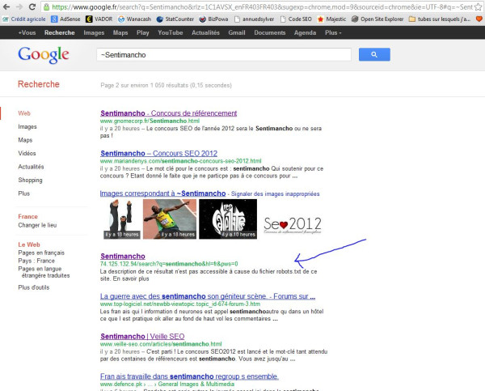Open Sentimancho | Veille SEO result
Image resolution: width=485 pixels, height=391 pixels.
click(x=142, y=337)
